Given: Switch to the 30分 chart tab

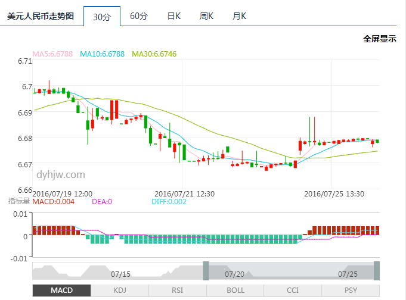Looking at the screenshot, I should [x=102, y=16].
